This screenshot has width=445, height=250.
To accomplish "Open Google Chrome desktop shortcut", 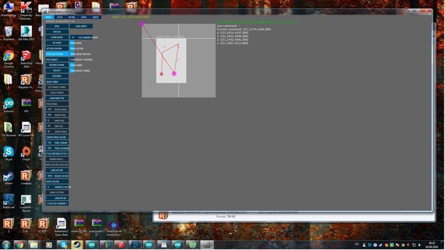I will [8, 58].
